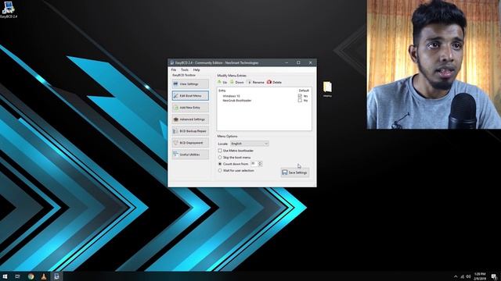Click the countdown stepper arrows
Screen dimensions: 501x281
point(260,164)
